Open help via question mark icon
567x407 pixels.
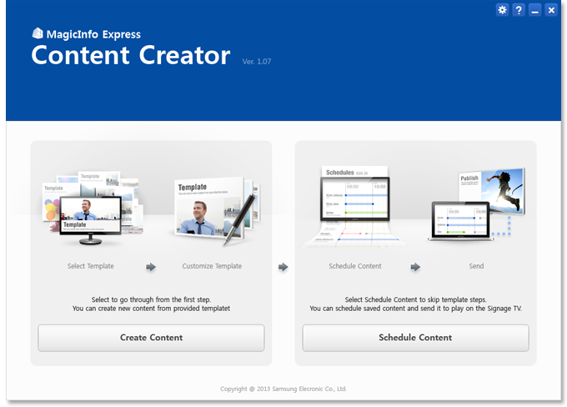(x=519, y=10)
